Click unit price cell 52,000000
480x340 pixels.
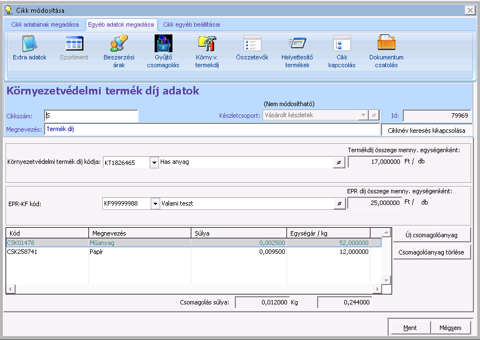[x=329, y=243]
